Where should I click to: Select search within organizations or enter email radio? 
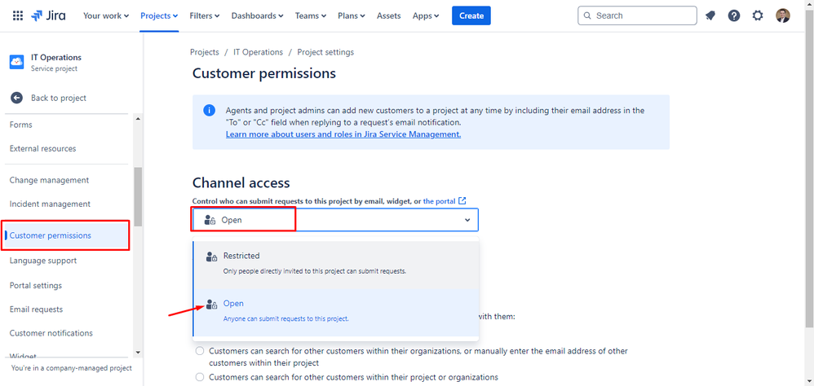pos(200,351)
